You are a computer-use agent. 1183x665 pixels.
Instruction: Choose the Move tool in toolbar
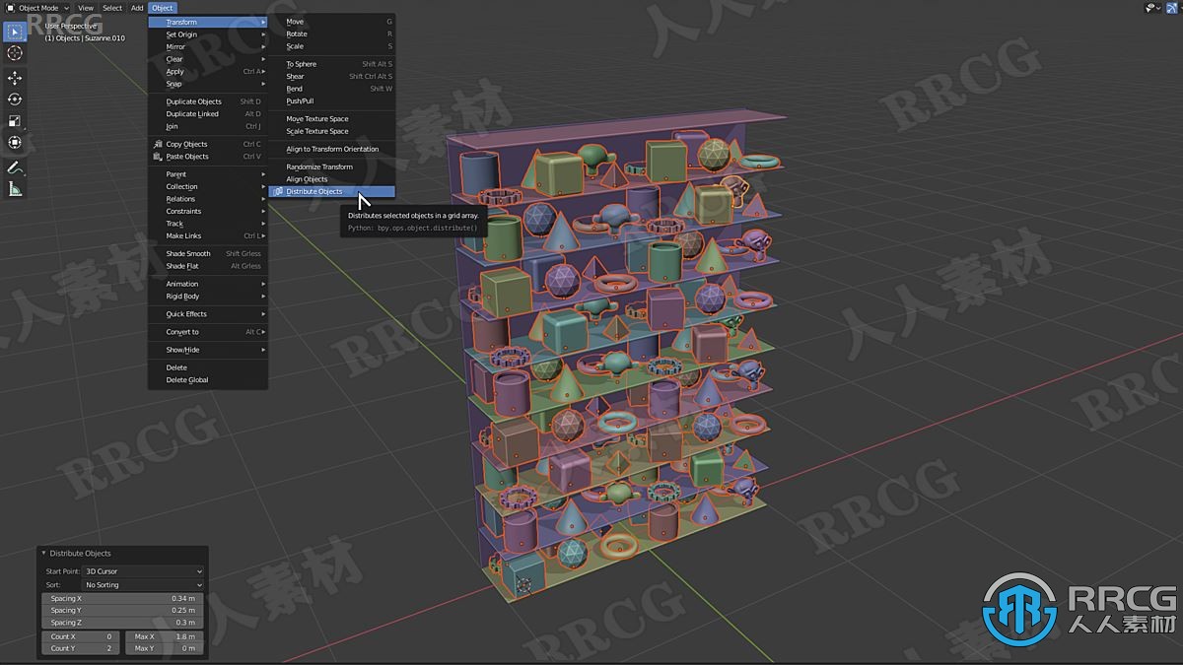15,78
